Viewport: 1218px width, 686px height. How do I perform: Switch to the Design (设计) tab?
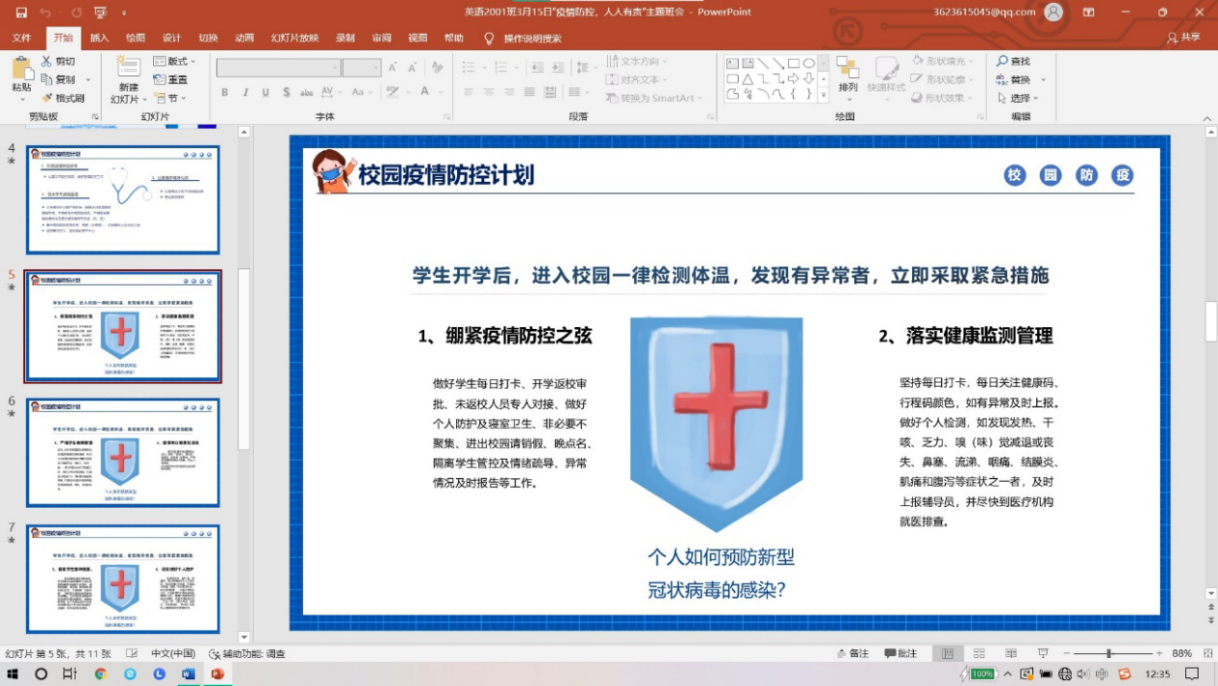(x=171, y=38)
